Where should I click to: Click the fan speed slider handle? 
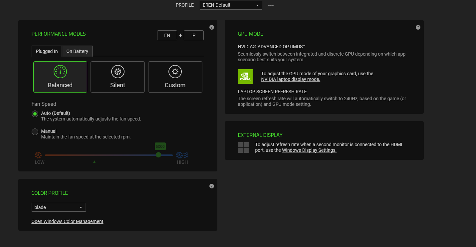point(158,155)
